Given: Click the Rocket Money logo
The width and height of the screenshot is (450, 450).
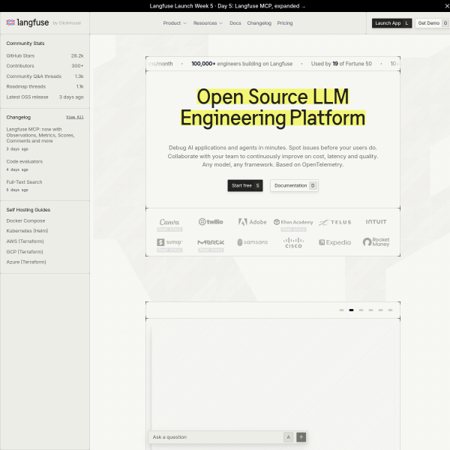Looking at the screenshot, I should 376,242.
